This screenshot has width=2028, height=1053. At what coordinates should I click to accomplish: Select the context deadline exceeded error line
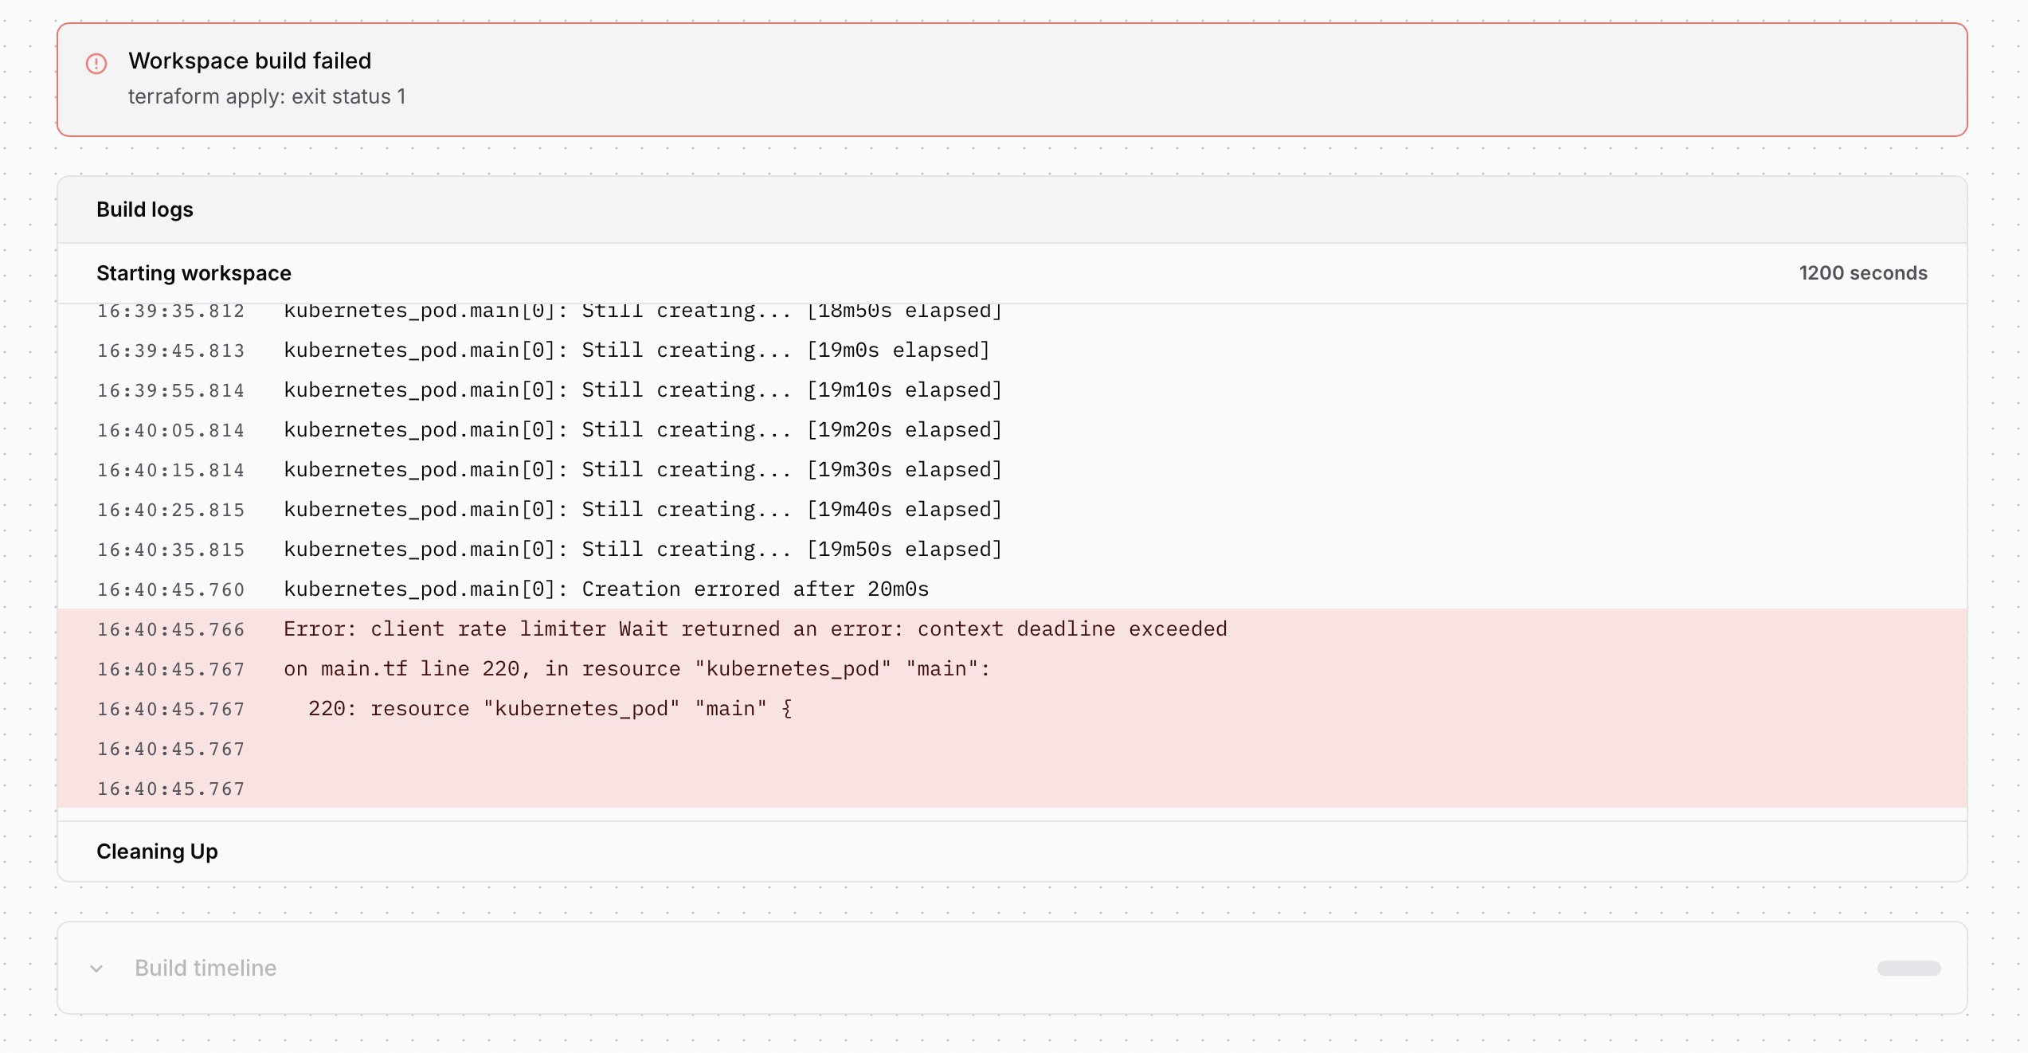(x=754, y=629)
